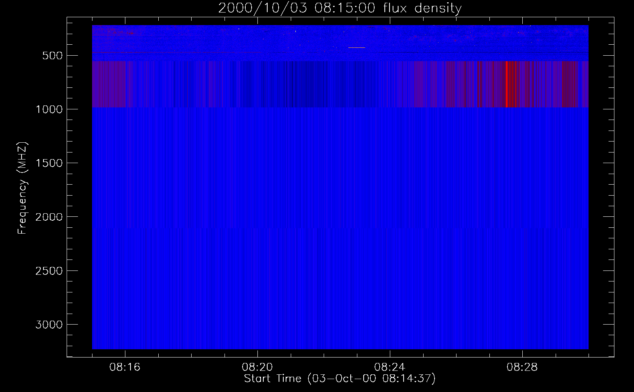Click the 500 frequency tick label
This screenshot has width=634, height=392.
click(x=53, y=56)
